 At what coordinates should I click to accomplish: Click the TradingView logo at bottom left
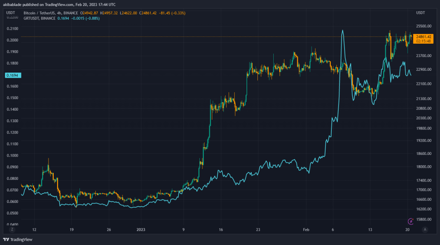coord(18,239)
